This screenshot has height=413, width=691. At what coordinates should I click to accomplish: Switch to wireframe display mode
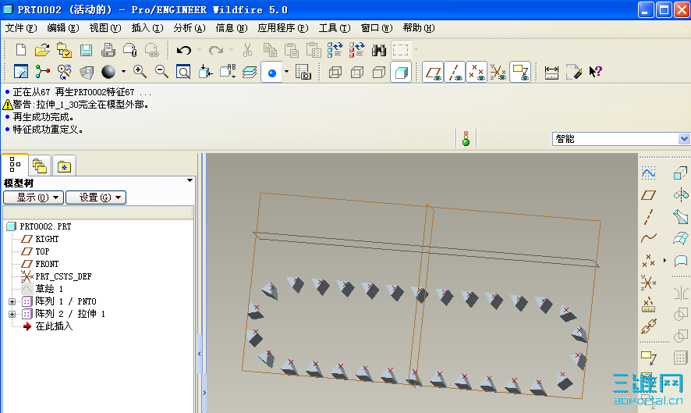click(335, 72)
